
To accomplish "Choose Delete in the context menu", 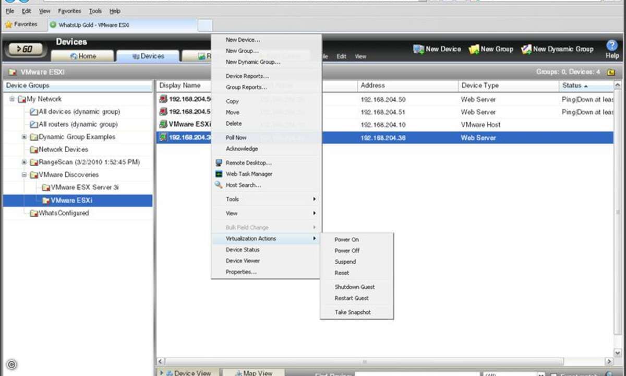I will coord(234,124).
